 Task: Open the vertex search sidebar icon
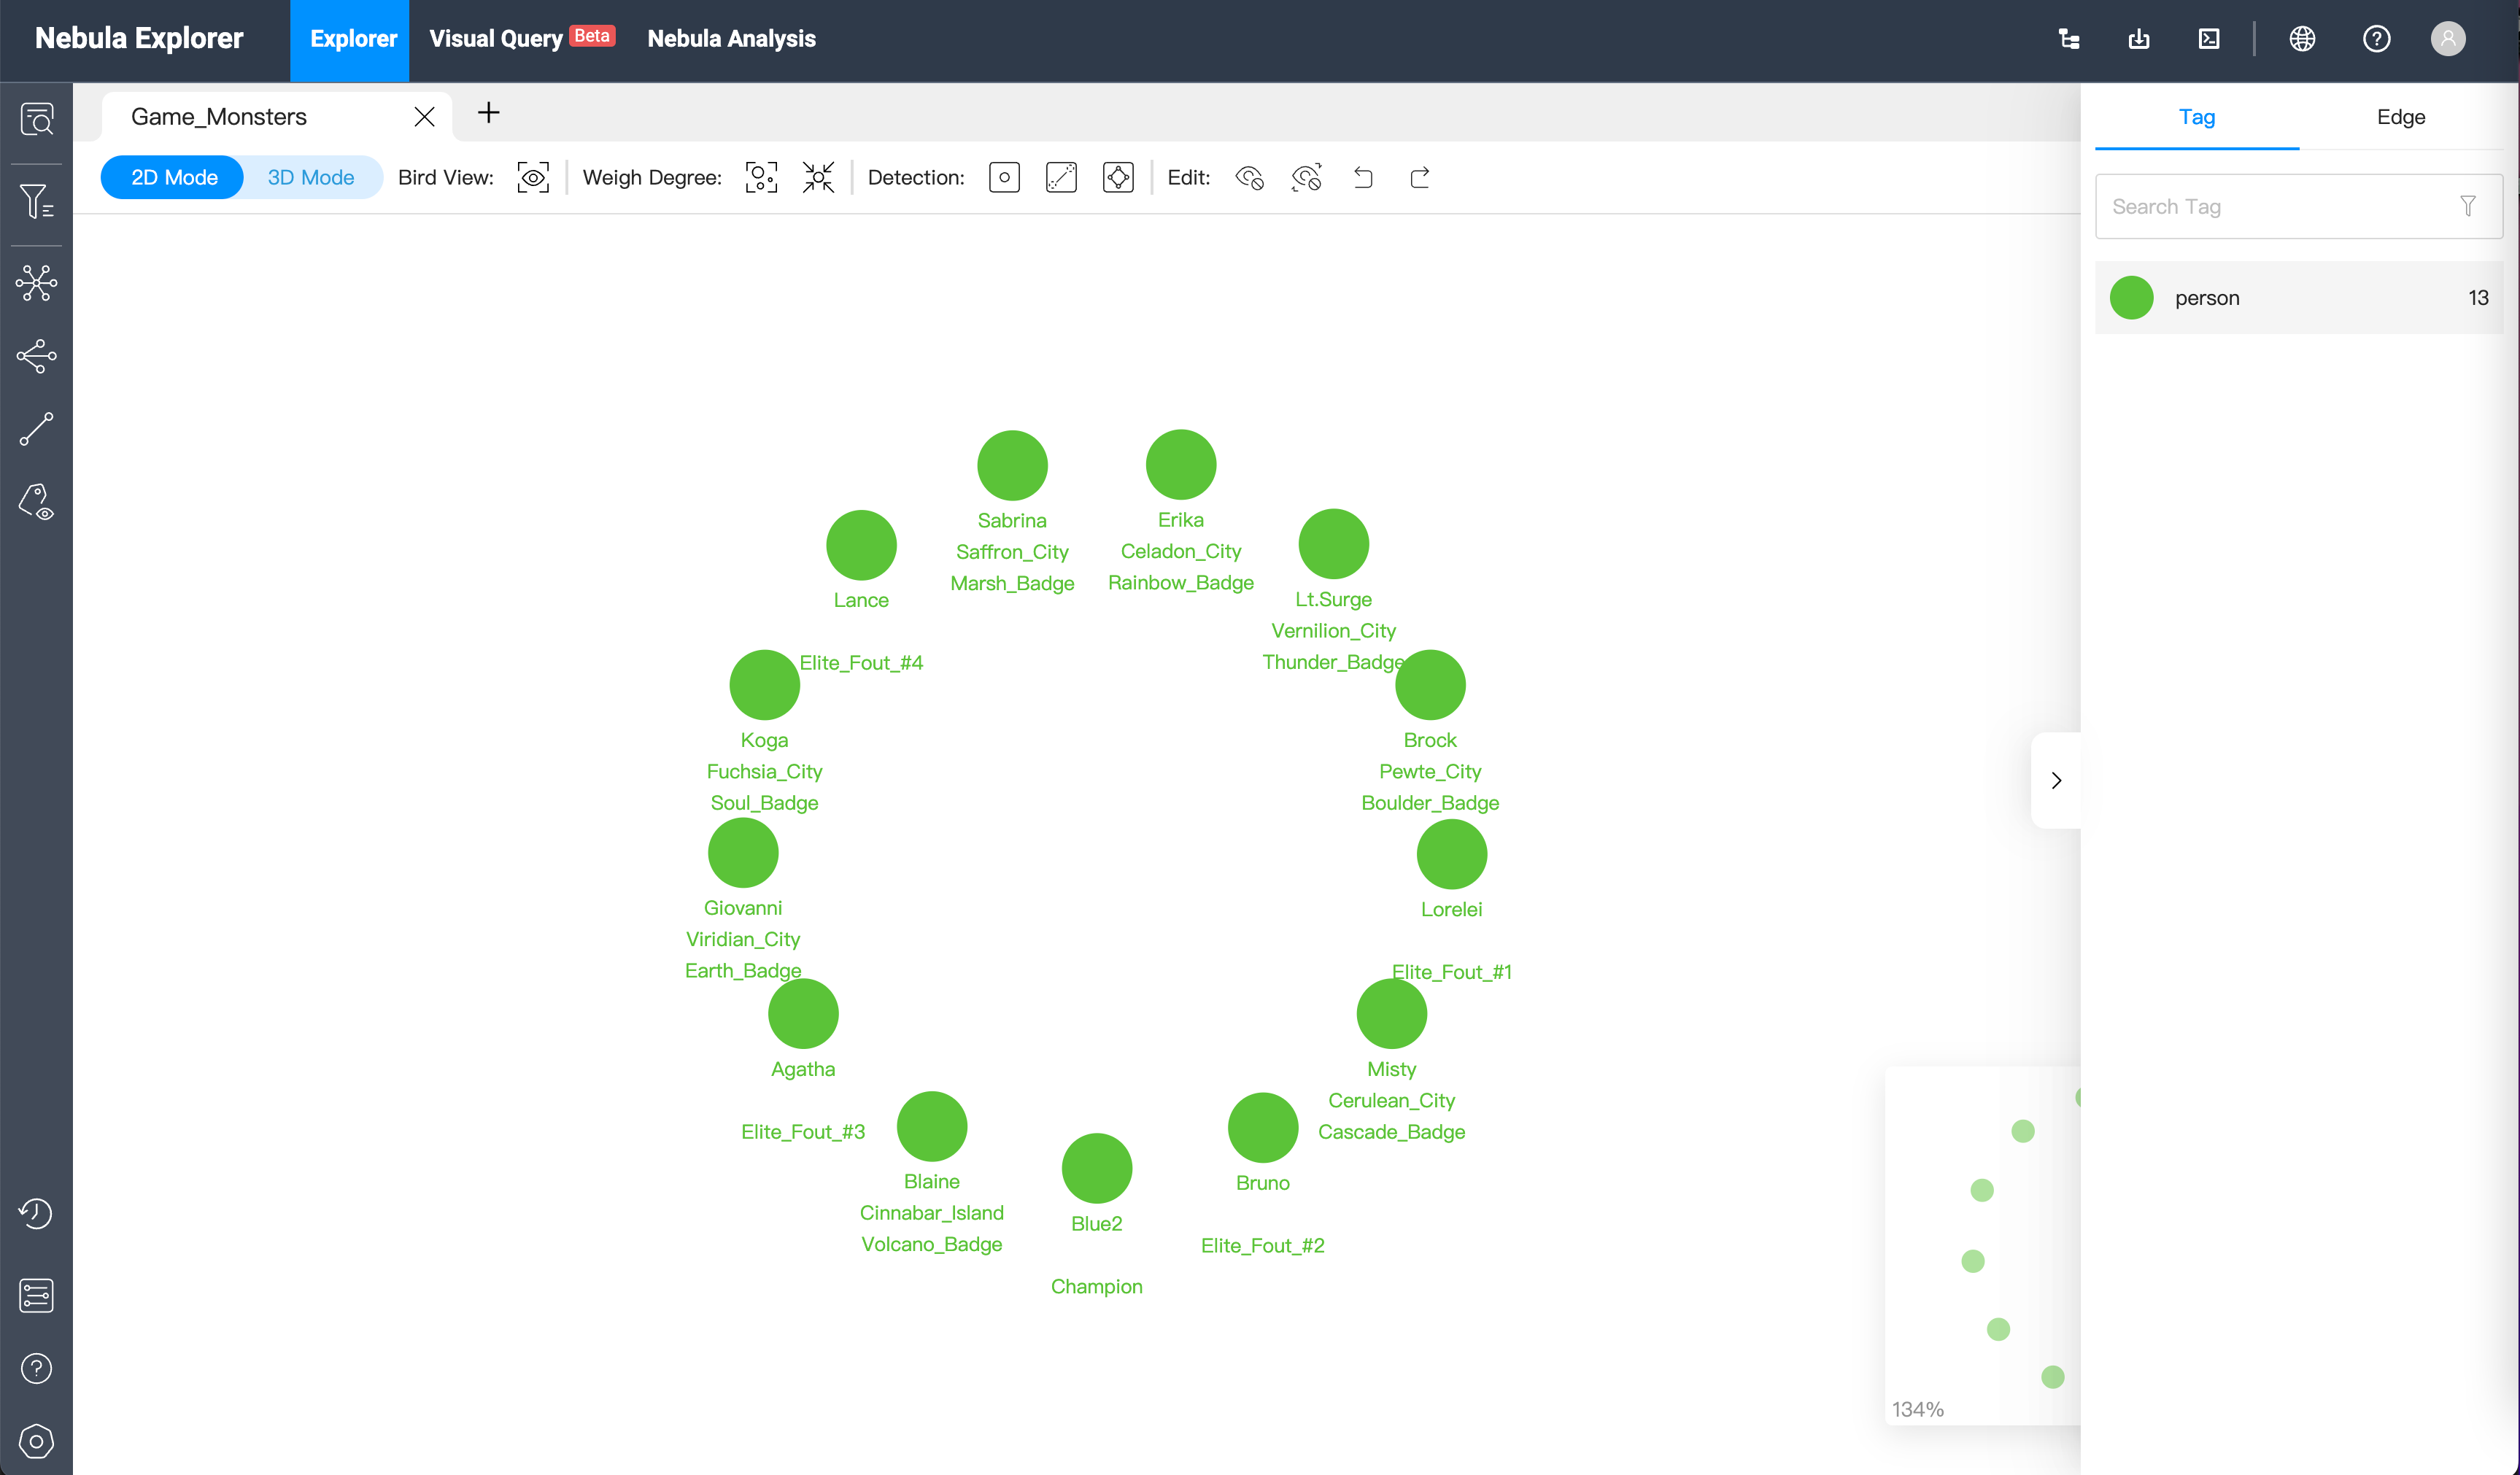point(37,119)
